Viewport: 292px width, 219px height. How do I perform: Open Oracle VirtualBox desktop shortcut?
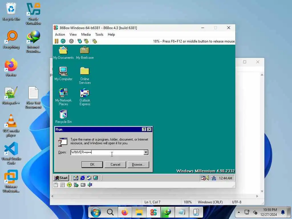tap(33, 14)
